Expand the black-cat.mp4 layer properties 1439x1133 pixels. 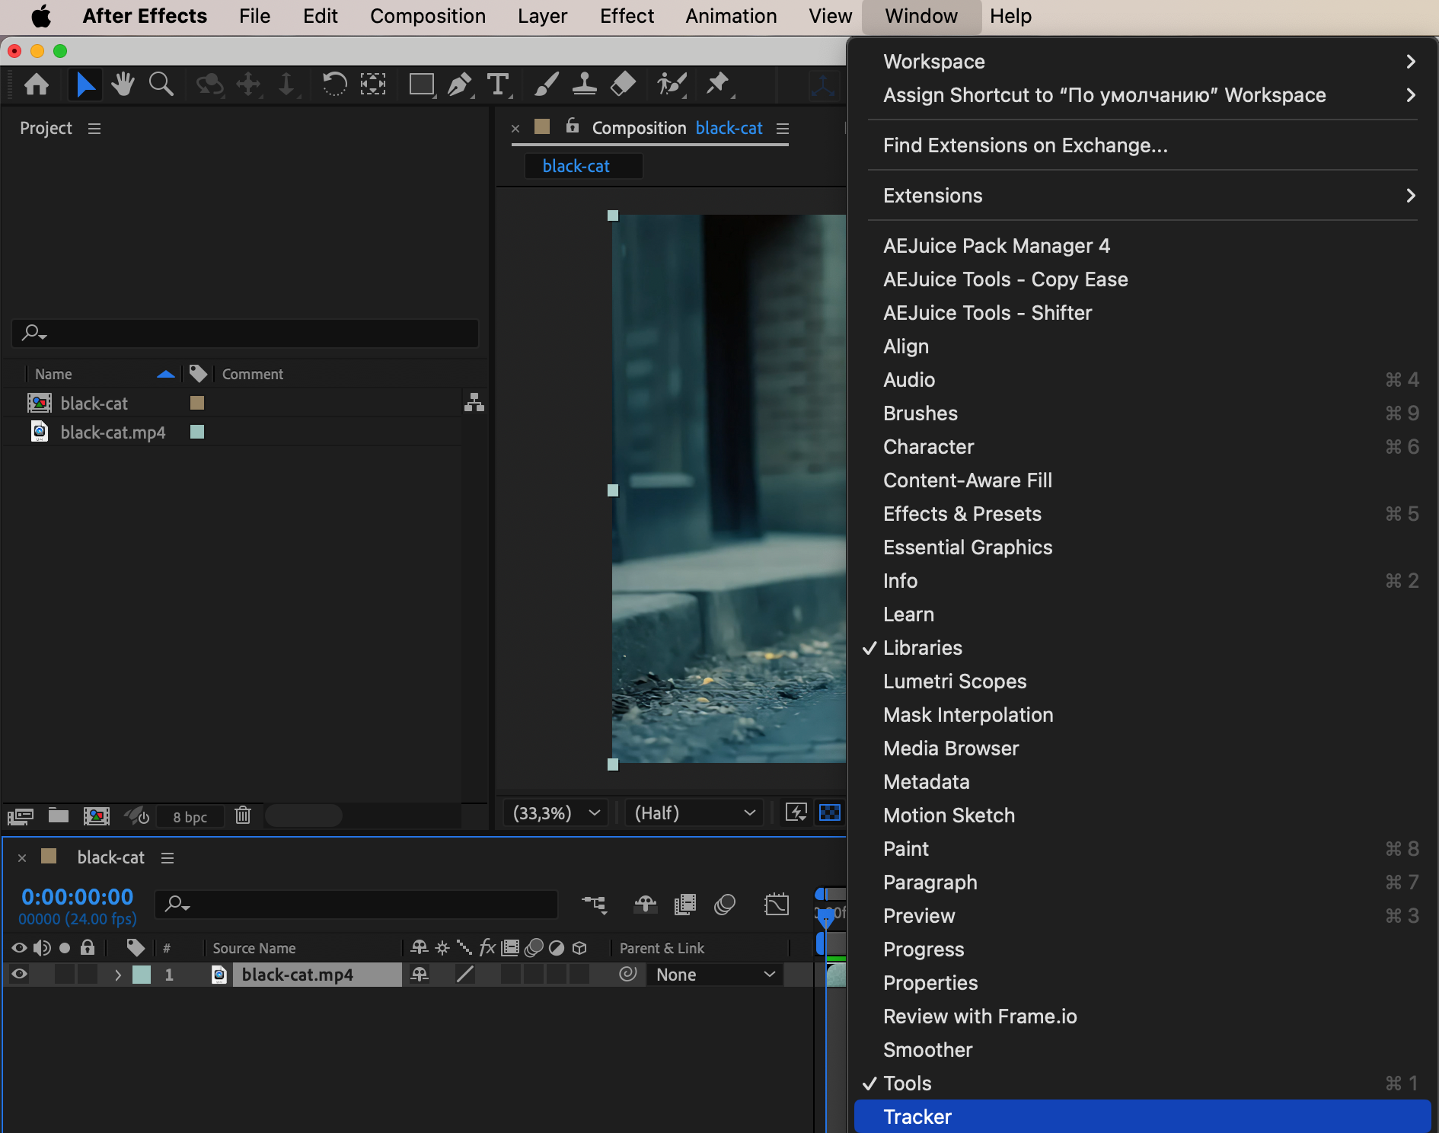pos(117,975)
